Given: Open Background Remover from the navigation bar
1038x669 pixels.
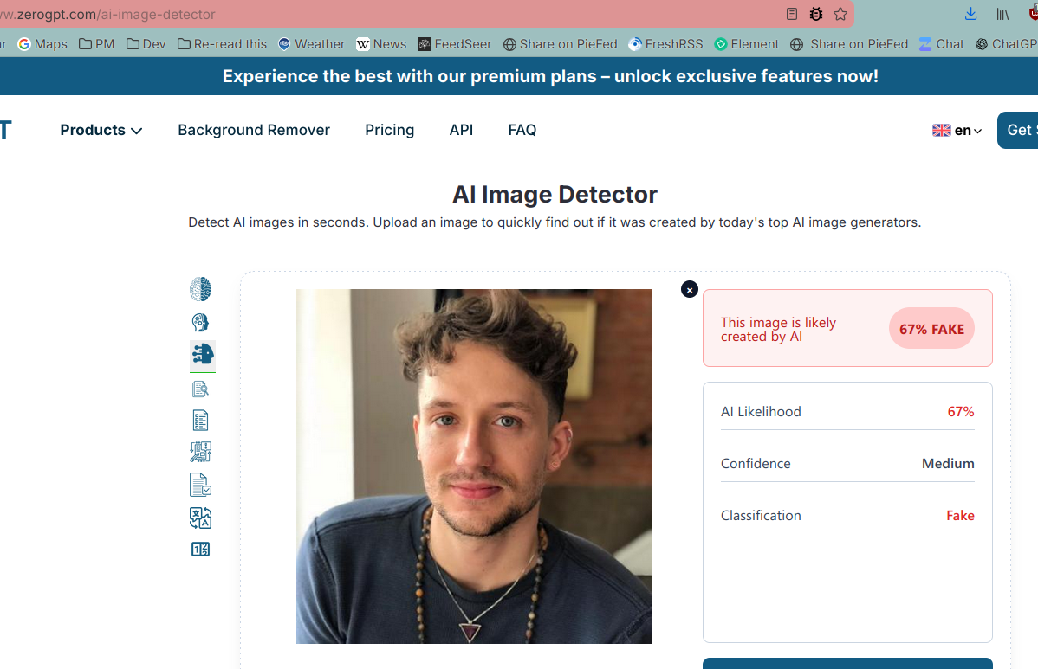Looking at the screenshot, I should [254, 130].
